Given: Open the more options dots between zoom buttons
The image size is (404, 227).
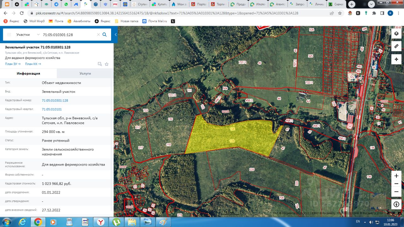Looking at the screenshot, I should coord(396,183).
